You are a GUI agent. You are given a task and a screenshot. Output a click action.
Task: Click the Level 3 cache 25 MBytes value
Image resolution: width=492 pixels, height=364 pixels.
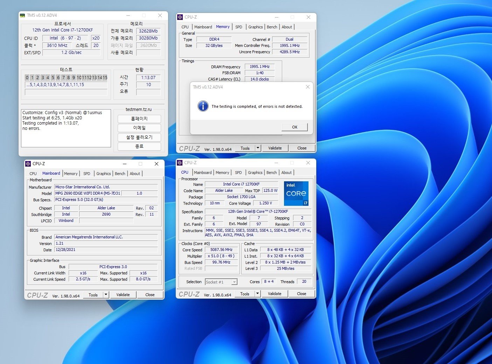(285, 269)
